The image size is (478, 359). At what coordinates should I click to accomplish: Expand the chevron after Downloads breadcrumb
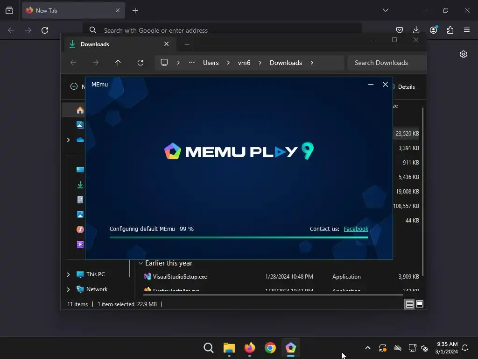(311, 63)
